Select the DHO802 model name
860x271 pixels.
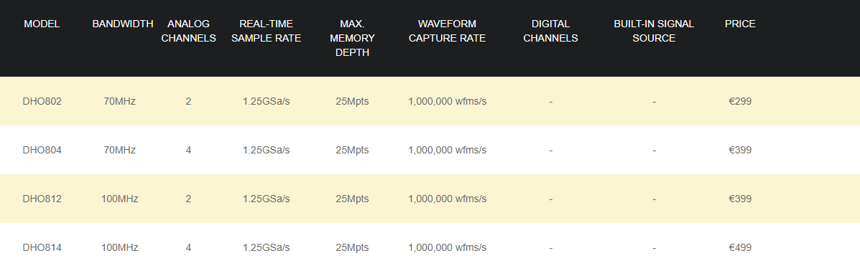pyautogui.click(x=42, y=101)
